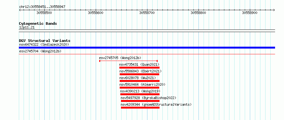
Task: Click the 30558800 ruler coordinate
Action: click(x=198, y=13)
